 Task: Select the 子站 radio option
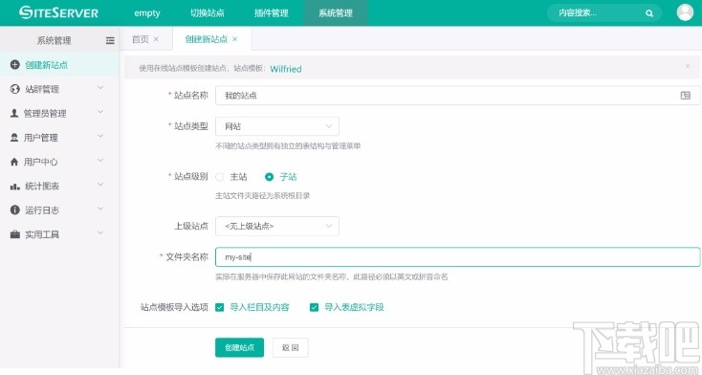[269, 177]
